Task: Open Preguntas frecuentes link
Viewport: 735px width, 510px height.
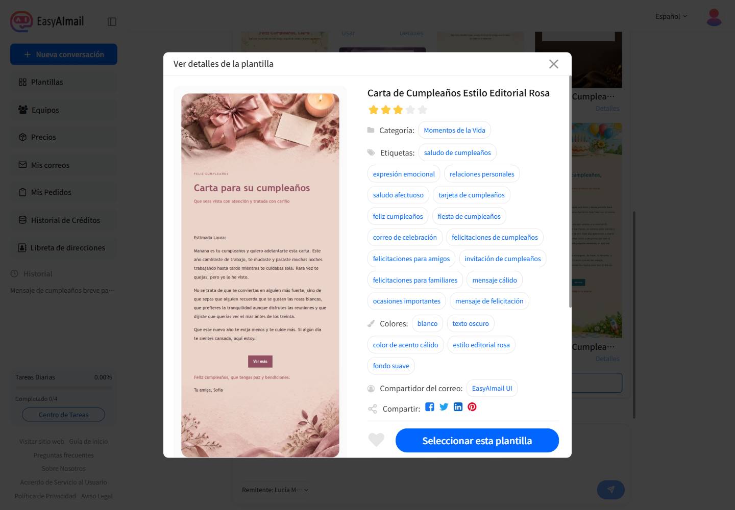Action: tap(63, 455)
